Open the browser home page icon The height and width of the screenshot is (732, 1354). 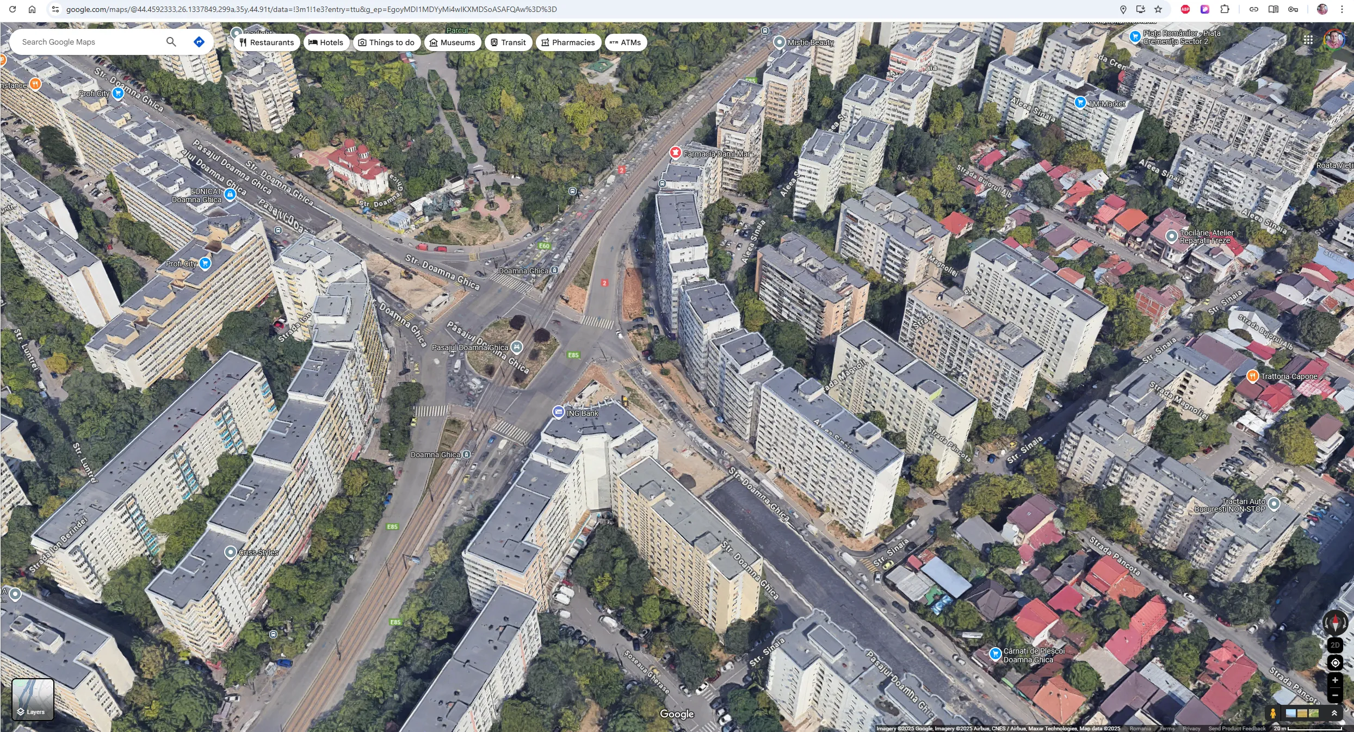pyautogui.click(x=32, y=9)
